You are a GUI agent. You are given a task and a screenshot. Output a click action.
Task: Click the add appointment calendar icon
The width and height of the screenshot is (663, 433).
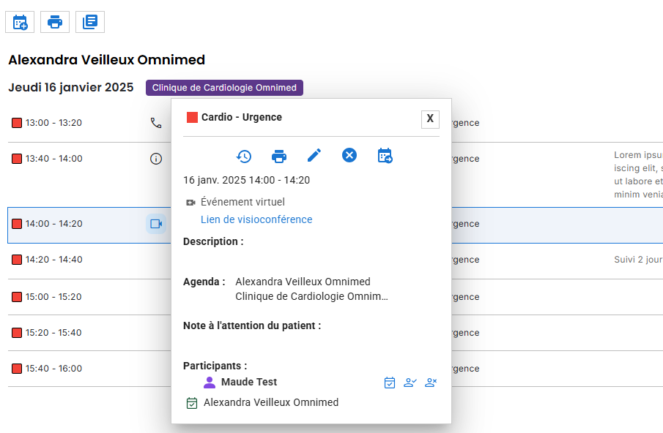click(20, 22)
